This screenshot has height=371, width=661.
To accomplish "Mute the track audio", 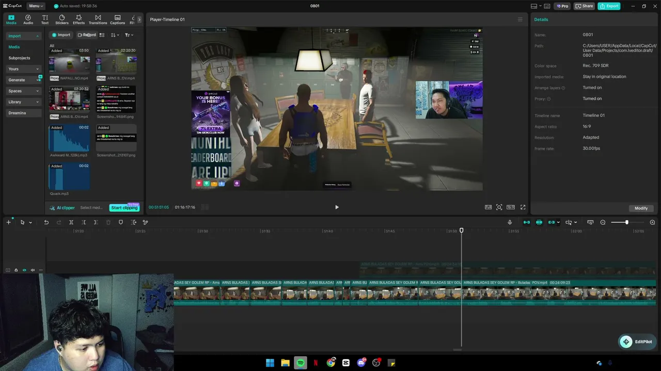I will click(33, 270).
